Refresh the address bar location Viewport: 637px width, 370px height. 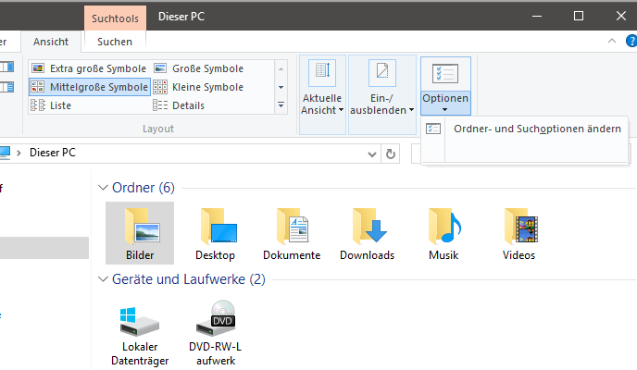coord(391,154)
